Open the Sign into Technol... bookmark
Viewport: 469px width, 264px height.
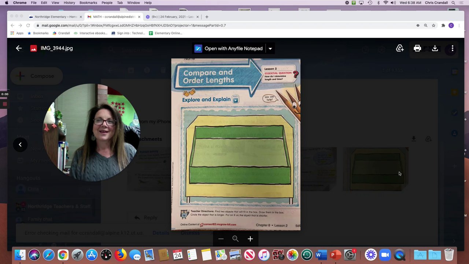(x=128, y=33)
